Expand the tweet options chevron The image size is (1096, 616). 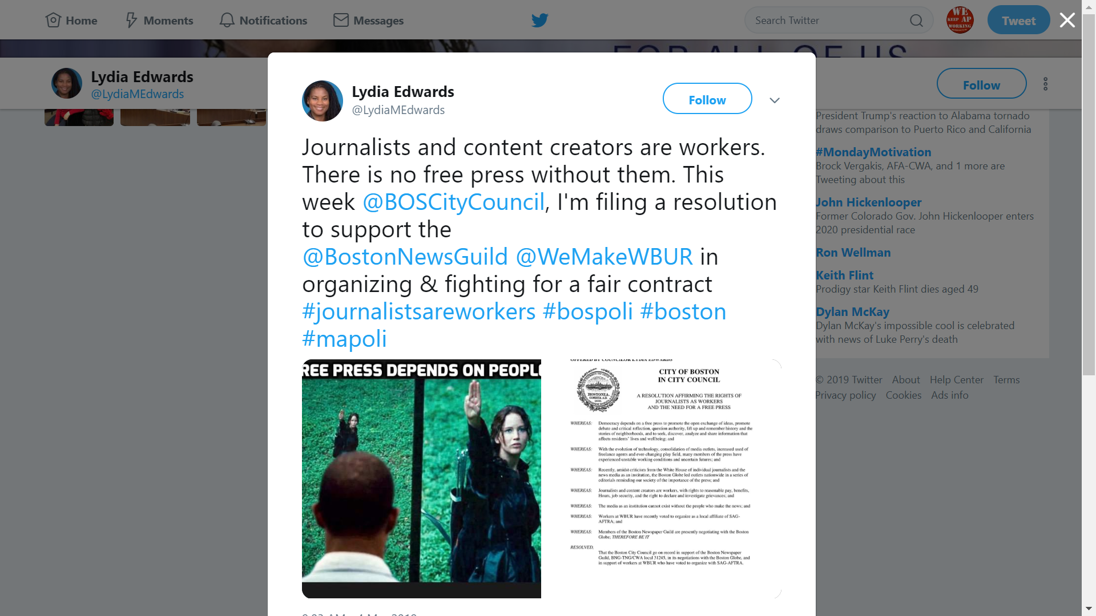point(774,100)
